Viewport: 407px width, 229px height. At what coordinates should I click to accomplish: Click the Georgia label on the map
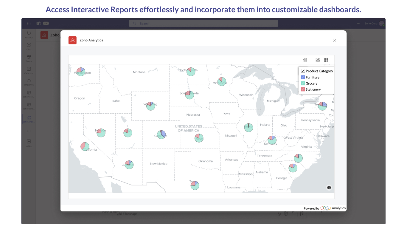282,178
